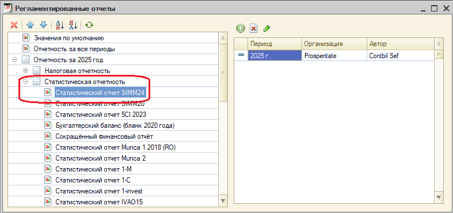Select Бухгалтерский баланс (бланк 2020 года)

click(x=115, y=125)
